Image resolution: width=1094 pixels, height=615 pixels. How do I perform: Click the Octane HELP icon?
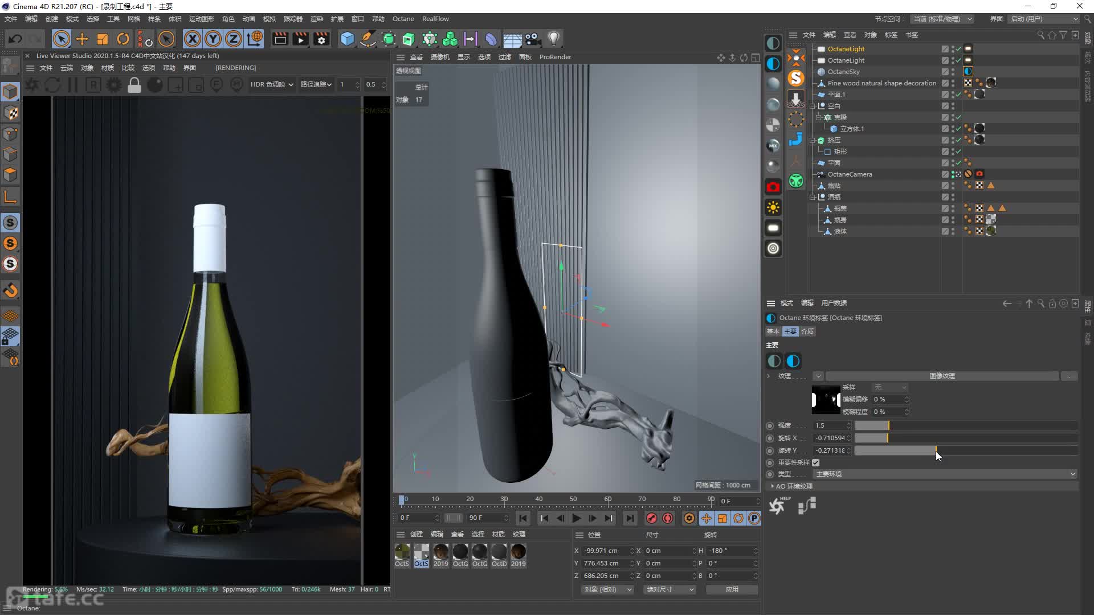(778, 505)
